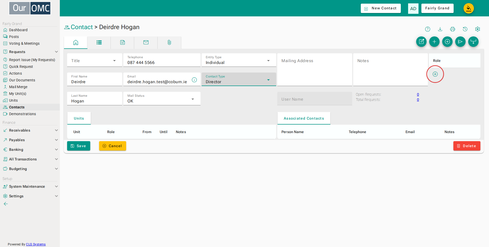Viewport: 489px width, 247px height.
Task: Open the Mail Status dropdown
Action: pyautogui.click(x=162, y=99)
